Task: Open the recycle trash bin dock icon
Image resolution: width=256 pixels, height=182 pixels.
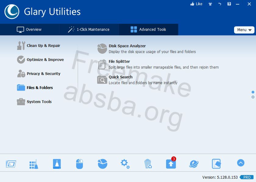Action: (x=148, y=164)
